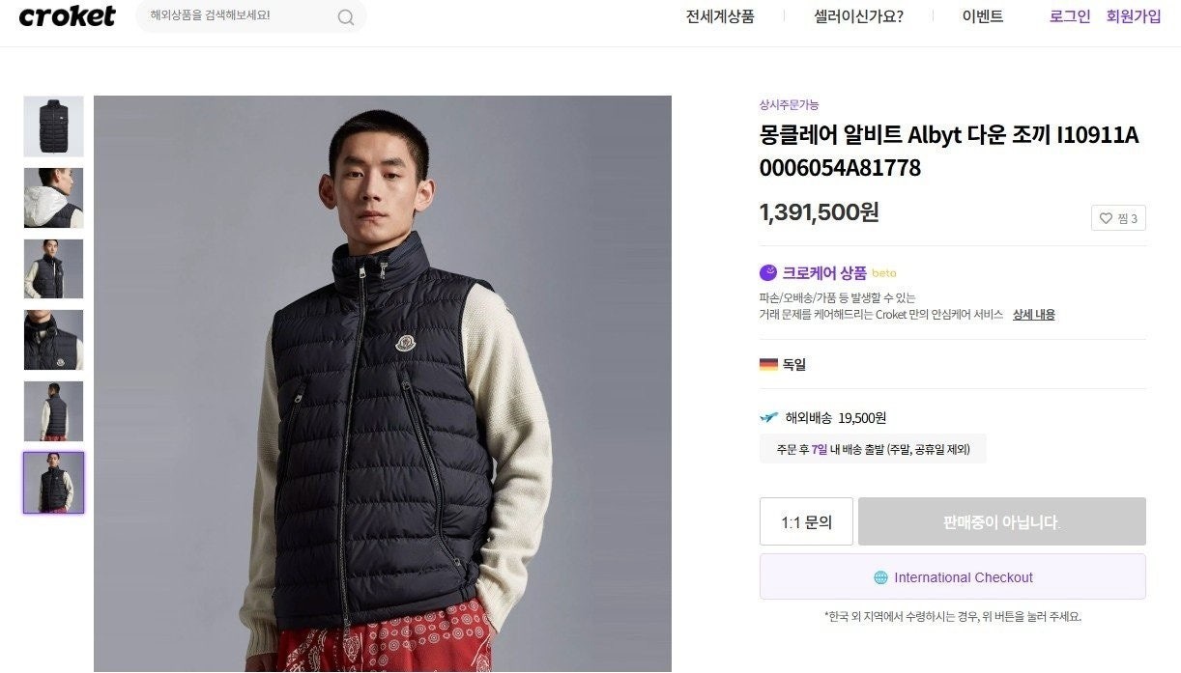Focus the overseas product search field
The width and height of the screenshot is (1181, 673).
click(250, 16)
